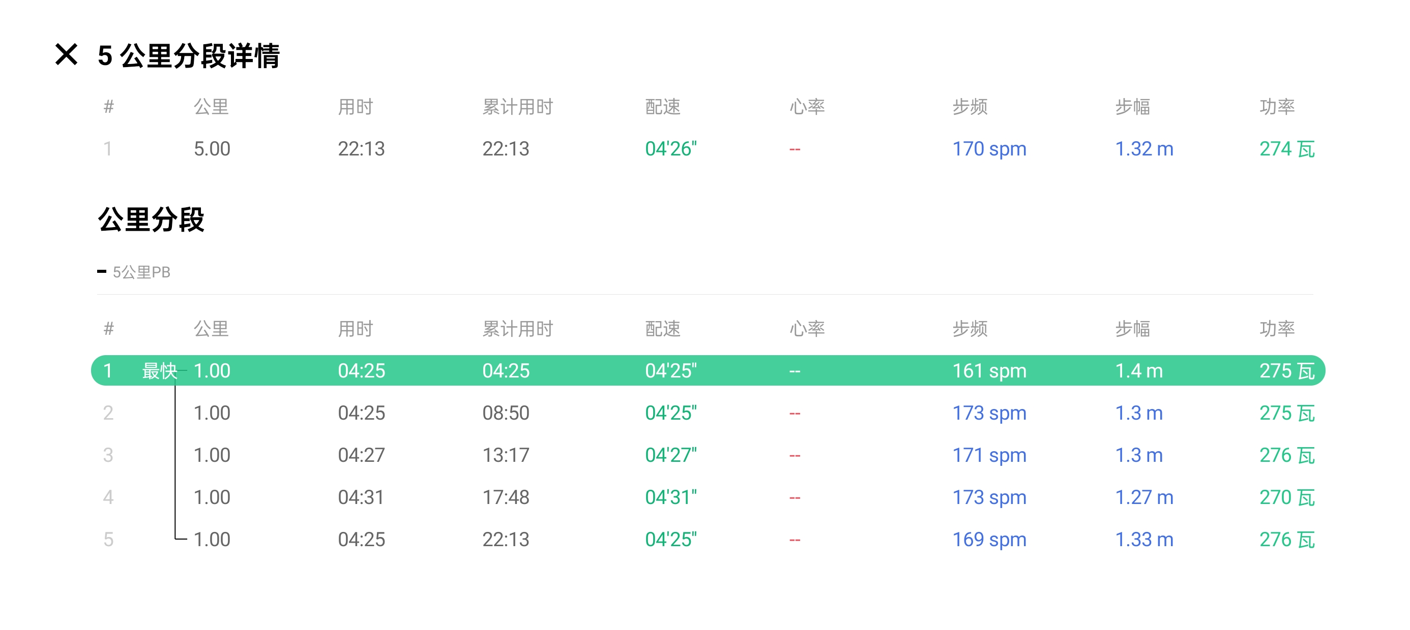Viewport: 1410px width, 630px height.
Task: Click kilometer 5 cumulative time 22:13
Action: pyautogui.click(x=505, y=539)
